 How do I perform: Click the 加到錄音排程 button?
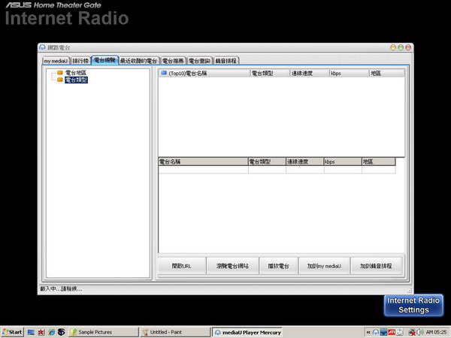(377, 266)
